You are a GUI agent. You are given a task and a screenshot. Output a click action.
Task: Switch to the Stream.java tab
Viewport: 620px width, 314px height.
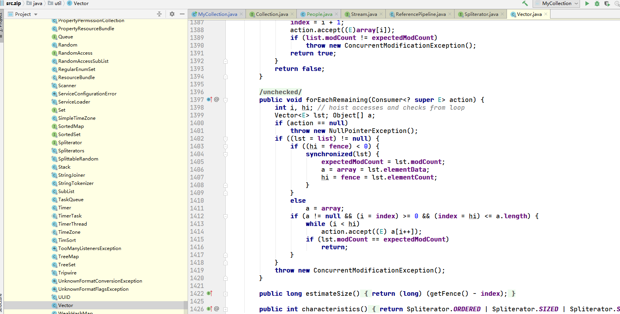[364, 14]
